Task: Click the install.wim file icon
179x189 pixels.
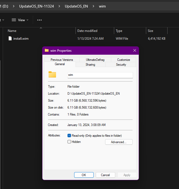Action: (10, 38)
